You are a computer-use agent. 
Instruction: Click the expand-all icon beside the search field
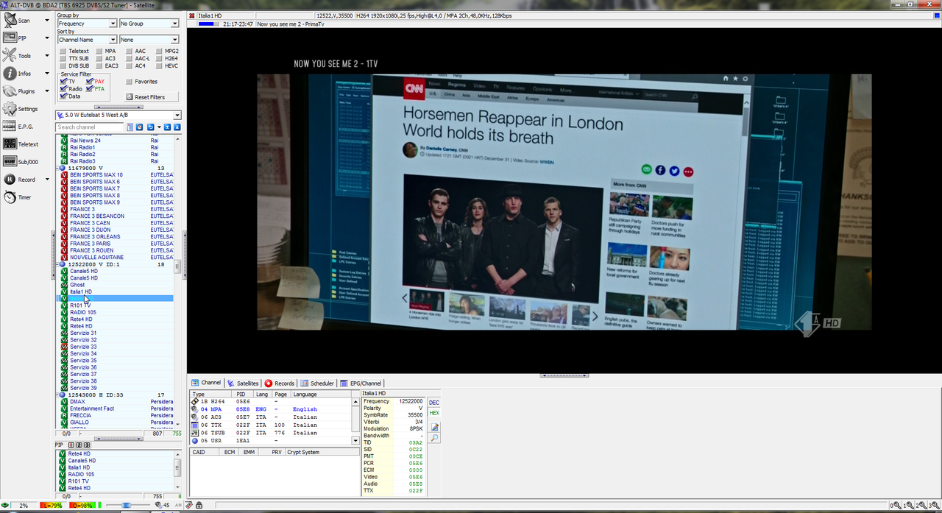coord(167,127)
